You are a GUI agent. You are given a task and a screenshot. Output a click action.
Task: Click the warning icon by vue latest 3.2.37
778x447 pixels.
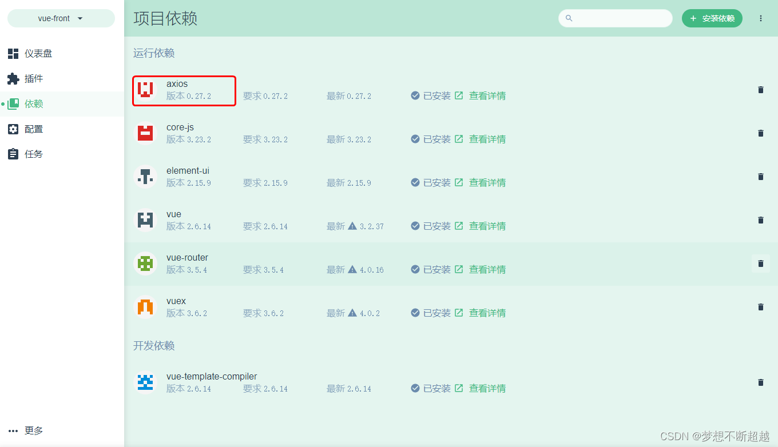tap(352, 226)
